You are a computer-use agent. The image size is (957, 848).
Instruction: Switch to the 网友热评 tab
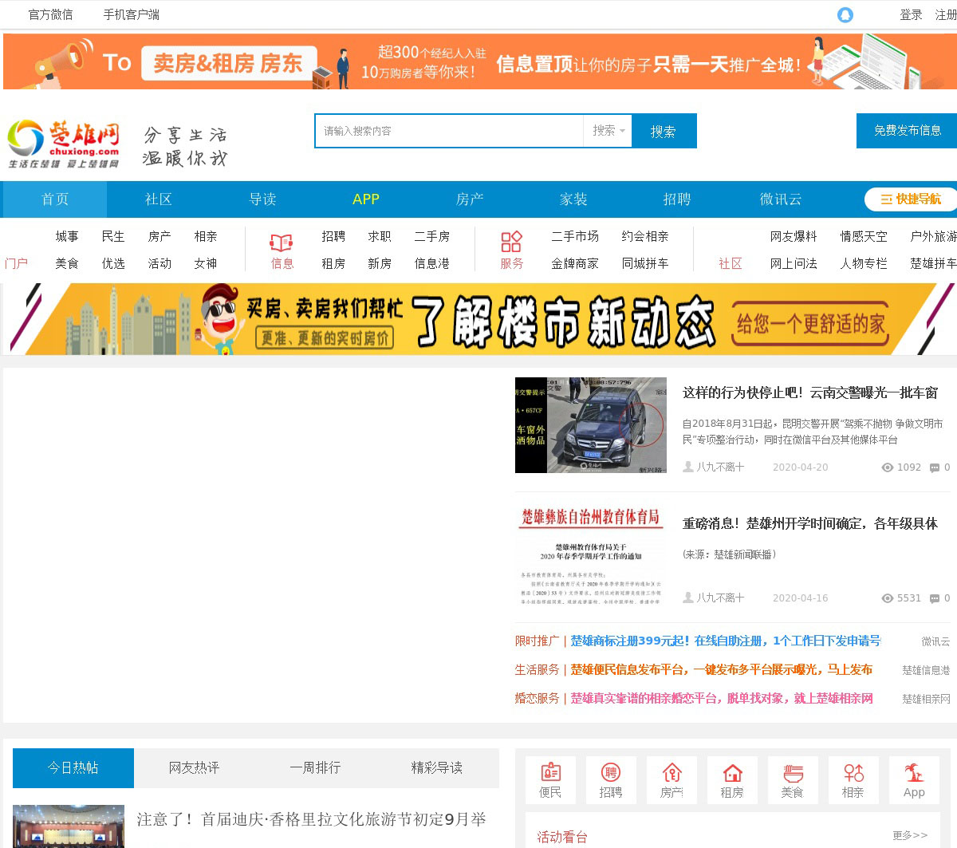pyautogui.click(x=194, y=768)
